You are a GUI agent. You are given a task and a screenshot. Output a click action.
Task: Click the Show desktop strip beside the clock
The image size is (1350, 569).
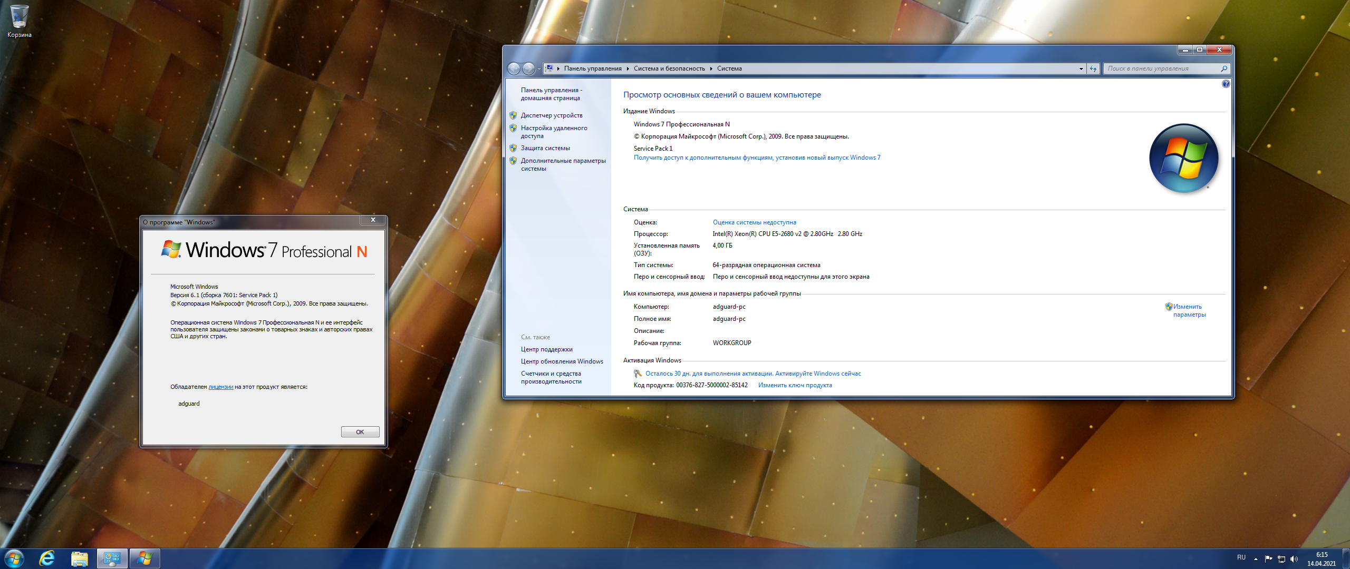coord(1346,558)
